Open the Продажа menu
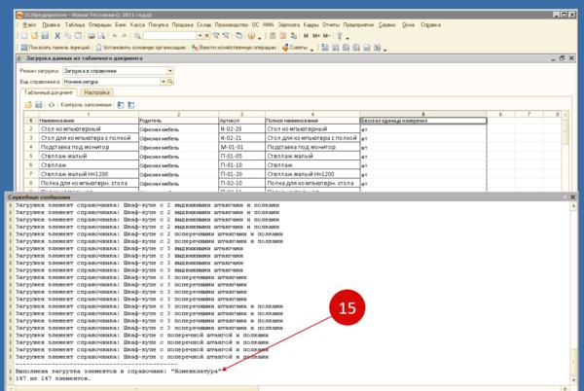The image size is (584, 391). coord(183,25)
